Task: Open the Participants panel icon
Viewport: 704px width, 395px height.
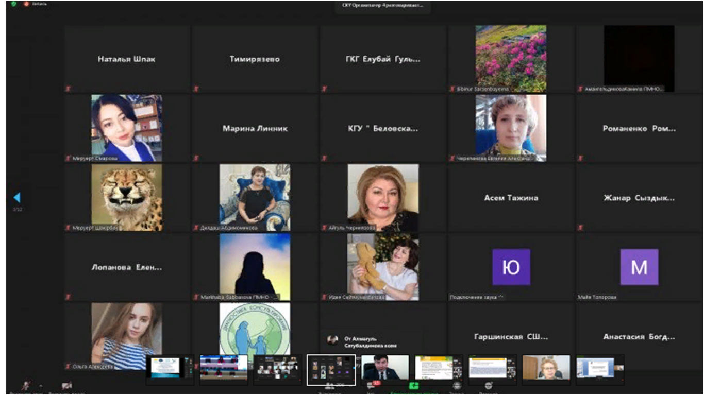Action: (331, 386)
